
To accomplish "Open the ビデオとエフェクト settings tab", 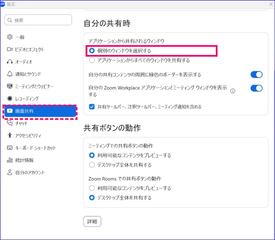I will pos(40,49).
